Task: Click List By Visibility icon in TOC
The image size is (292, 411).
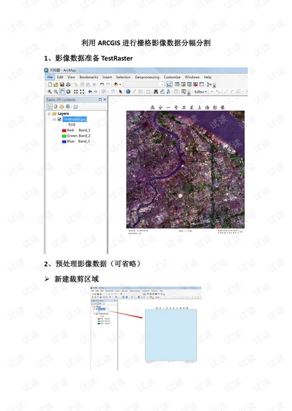Action: 62,107
